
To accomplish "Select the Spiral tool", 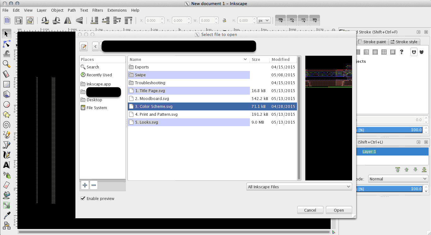I will click(x=6, y=125).
